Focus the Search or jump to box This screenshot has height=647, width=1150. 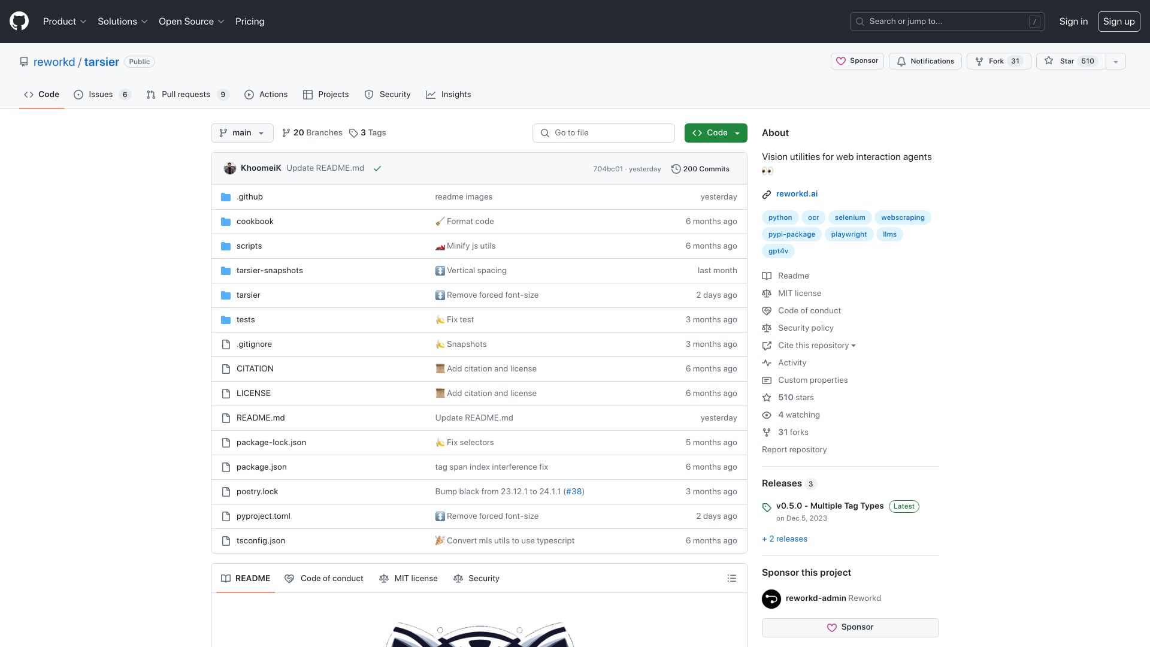(x=947, y=21)
